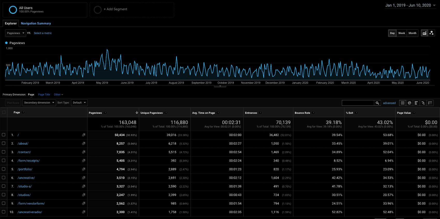Check the /form/receipts/ row checkbox
Viewport: 440px width, 219px height.
tap(4, 160)
